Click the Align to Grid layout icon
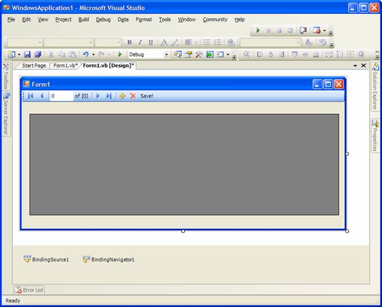 pyautogui.click(x=246, y=54)
